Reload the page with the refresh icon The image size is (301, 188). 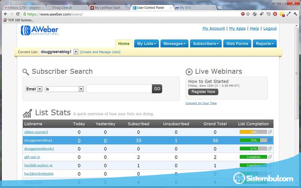[18, 14]
